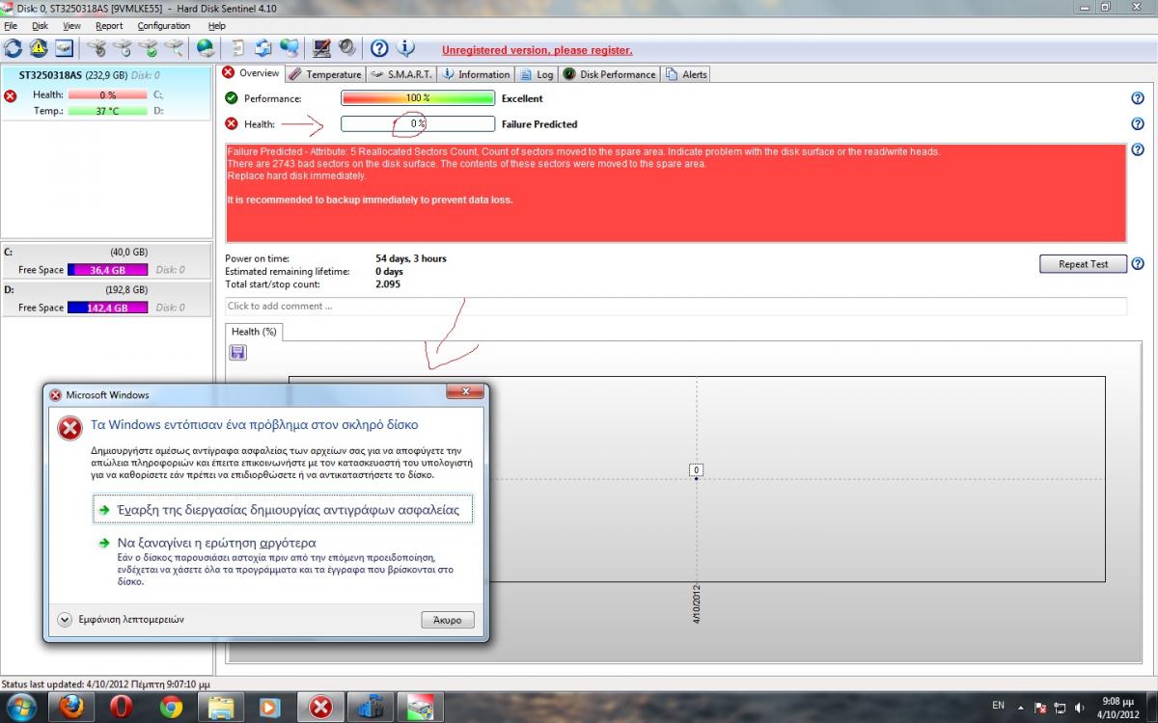Click the hard drive panel toolbar icon
Viewport: 1158px width, 723px height.
pos(65,47)
